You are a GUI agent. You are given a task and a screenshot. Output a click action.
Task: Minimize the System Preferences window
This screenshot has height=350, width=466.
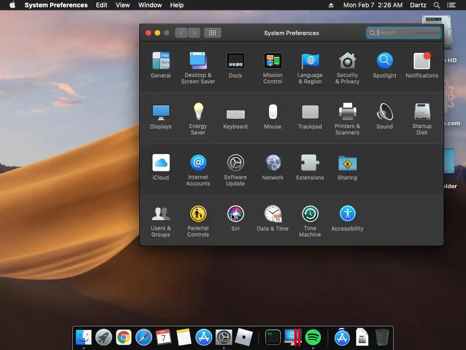pyautogui.click(x=157, y=33)
